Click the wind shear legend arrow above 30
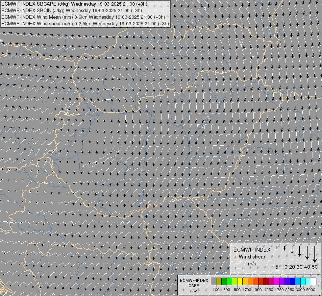Screen dimensions: 322x296 tap(300, 251)
